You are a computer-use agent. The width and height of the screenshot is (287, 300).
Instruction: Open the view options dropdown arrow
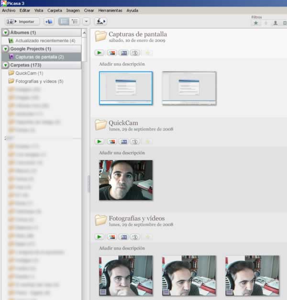click(x=86, y=22)
